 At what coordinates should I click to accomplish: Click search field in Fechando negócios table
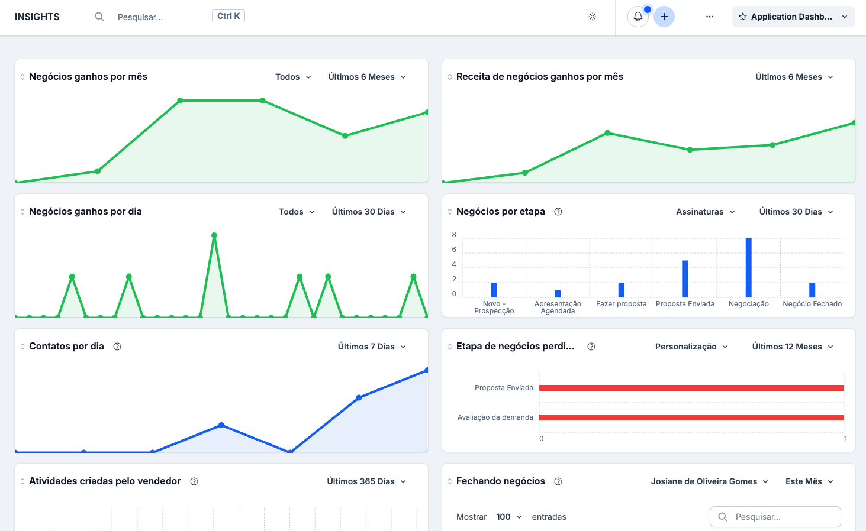(775, 517)
